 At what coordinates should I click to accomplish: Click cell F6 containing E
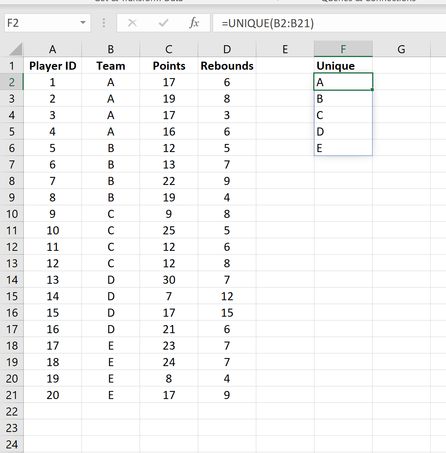(343, 148)
